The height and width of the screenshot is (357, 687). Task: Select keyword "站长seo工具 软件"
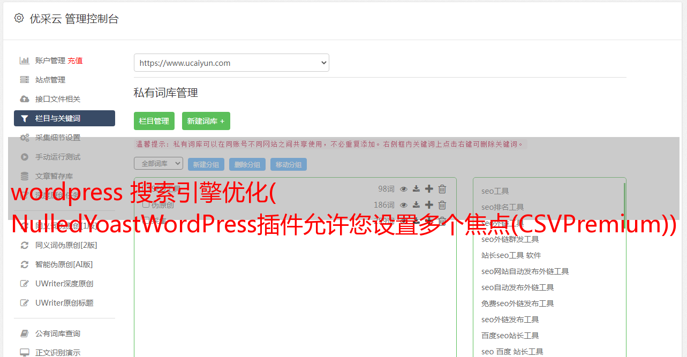tap(511, 255)
